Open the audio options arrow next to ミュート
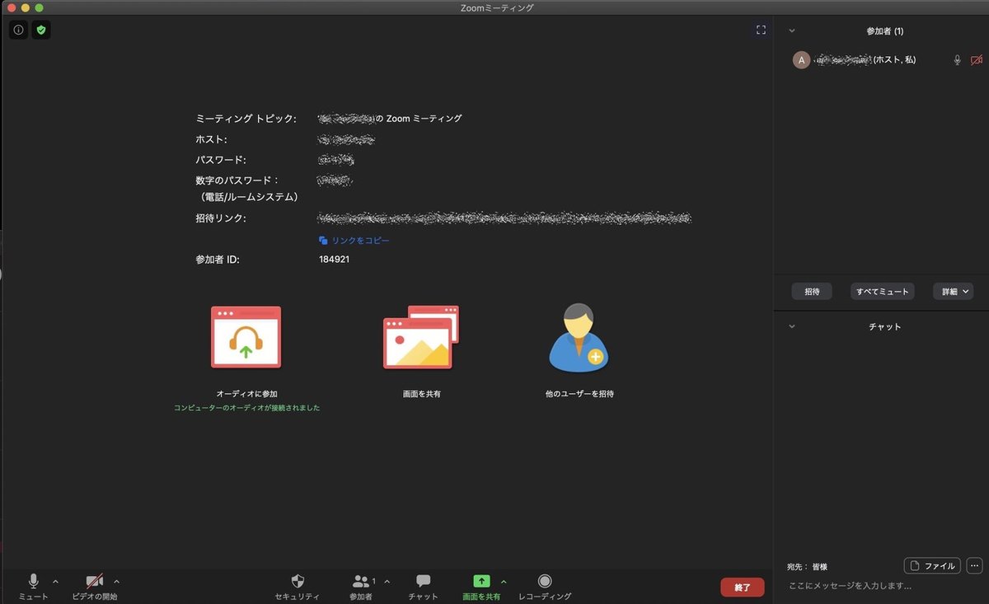Viewport: 989px width, 604px height. point(55,580)
